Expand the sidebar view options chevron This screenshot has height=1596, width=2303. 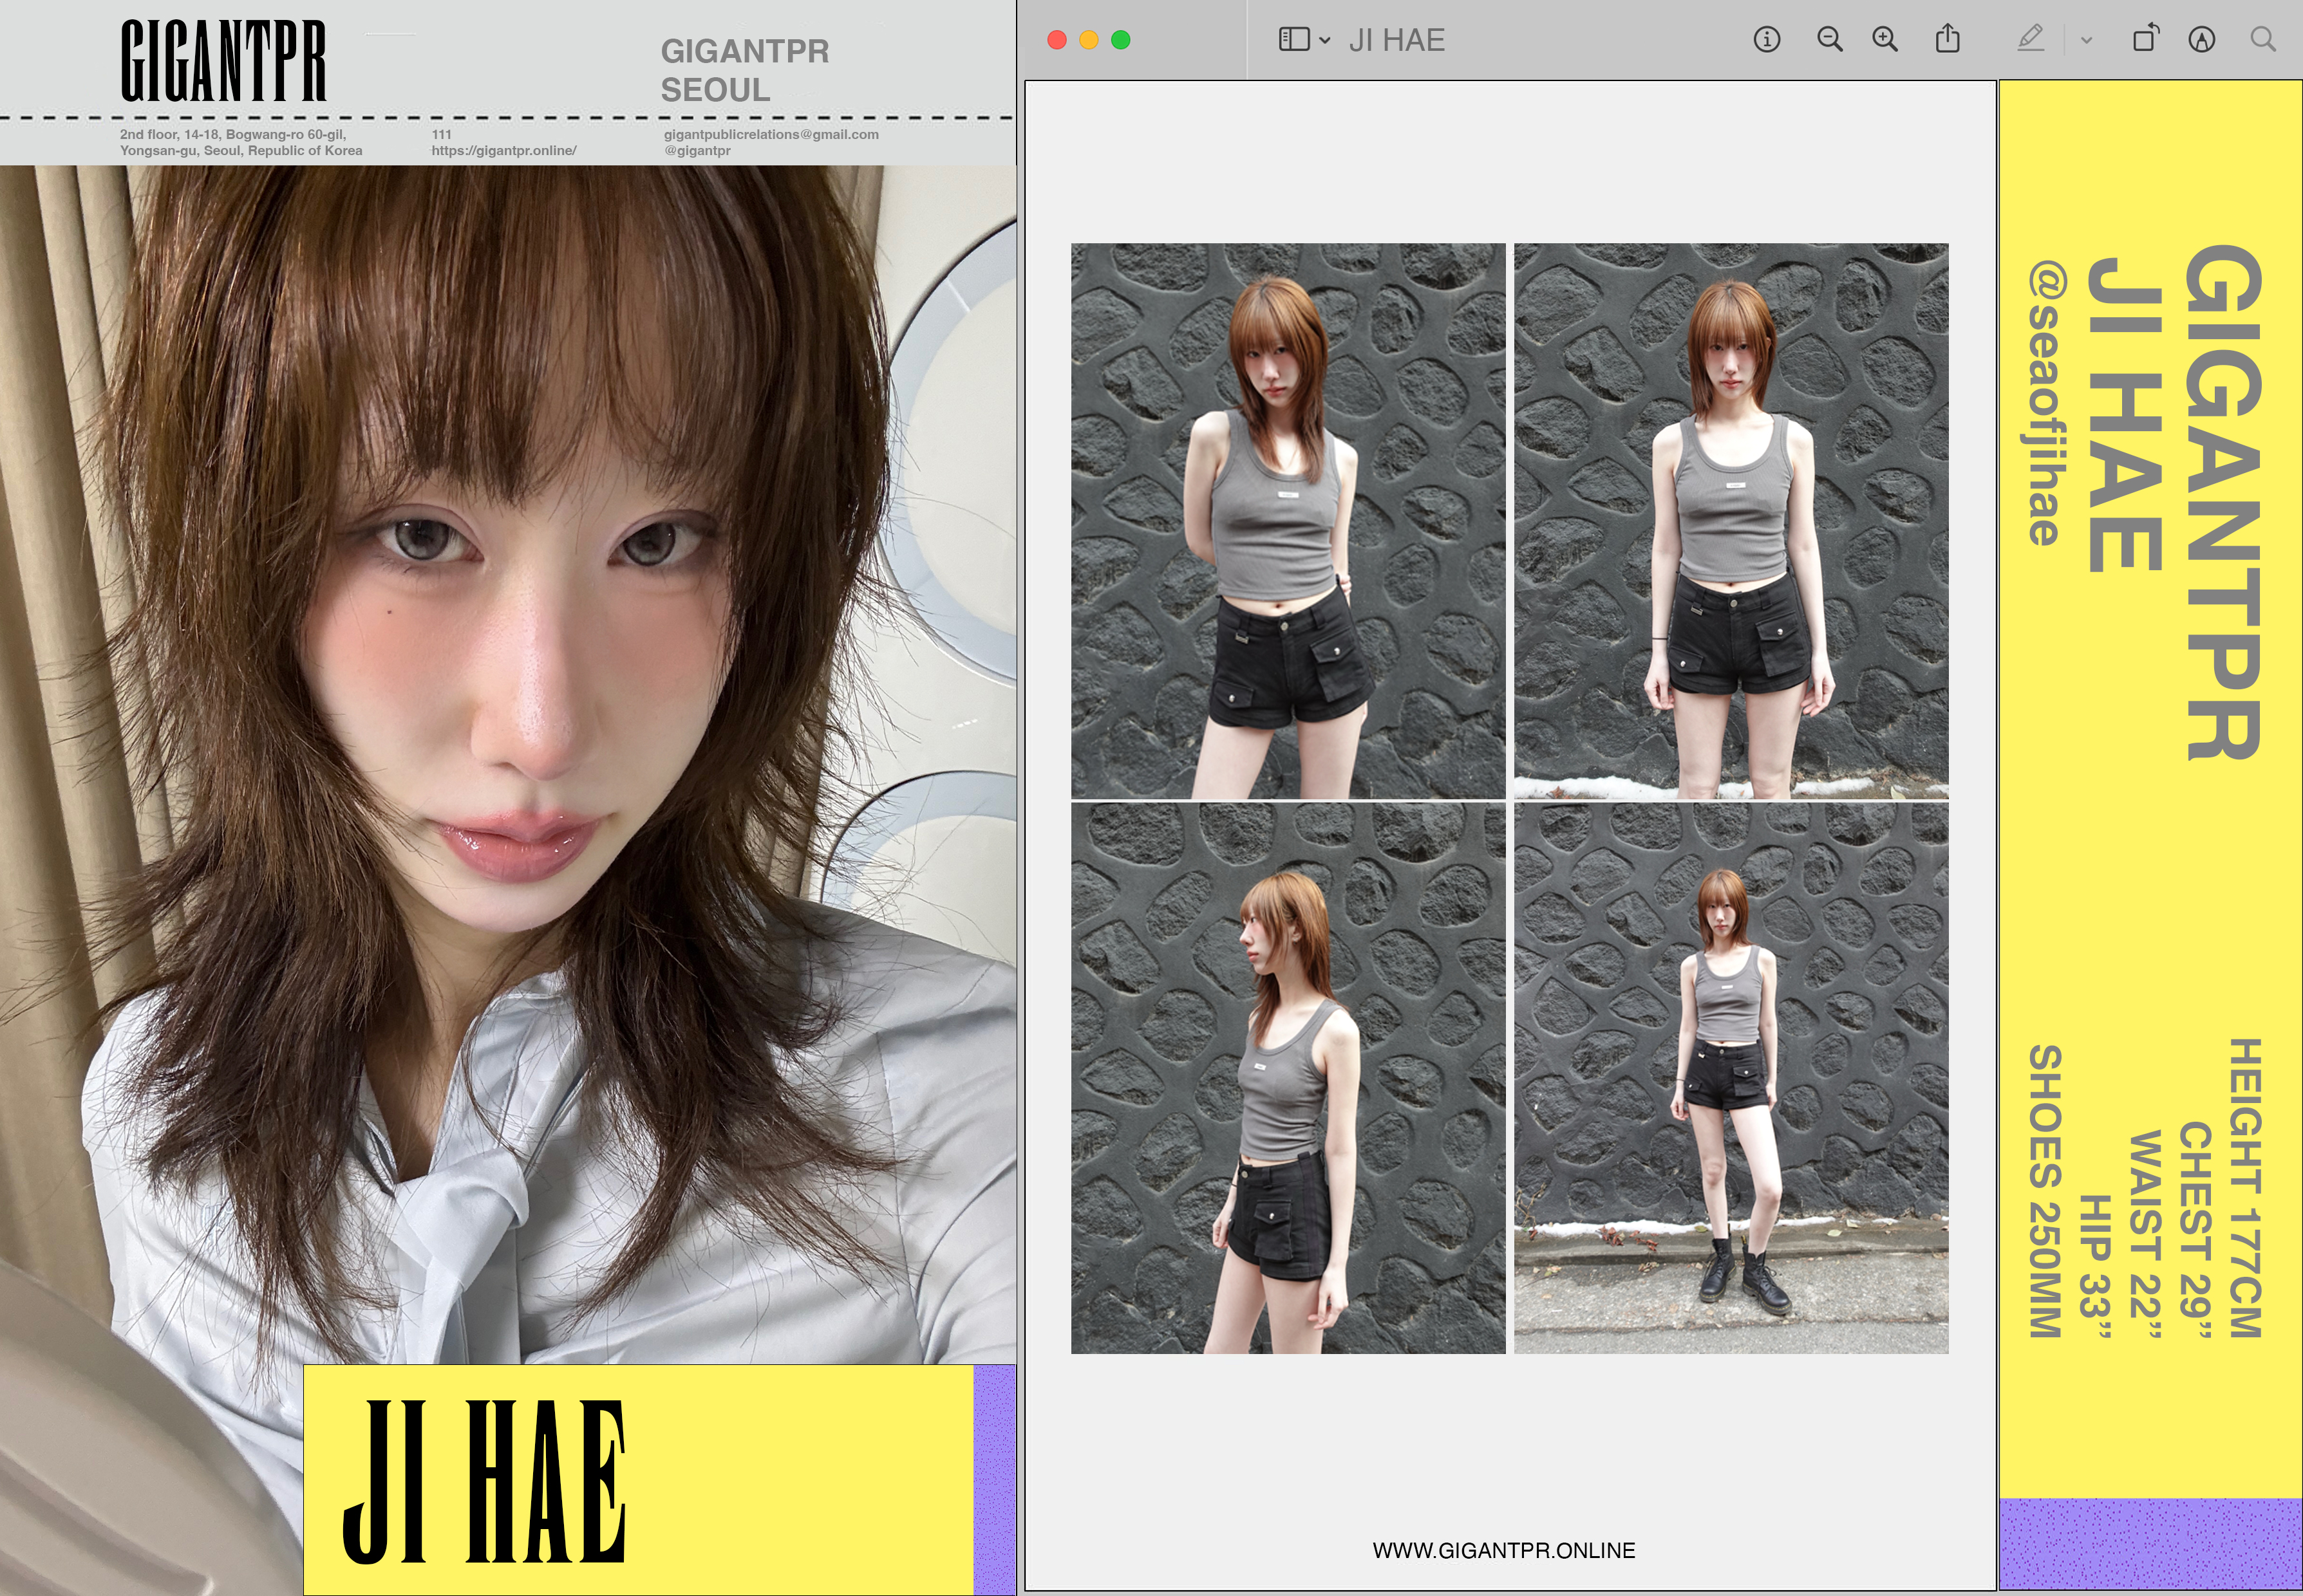[1324, 41]
